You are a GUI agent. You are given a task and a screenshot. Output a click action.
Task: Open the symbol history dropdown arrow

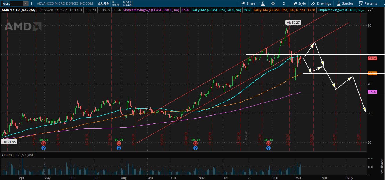click(x=25, y=3)
